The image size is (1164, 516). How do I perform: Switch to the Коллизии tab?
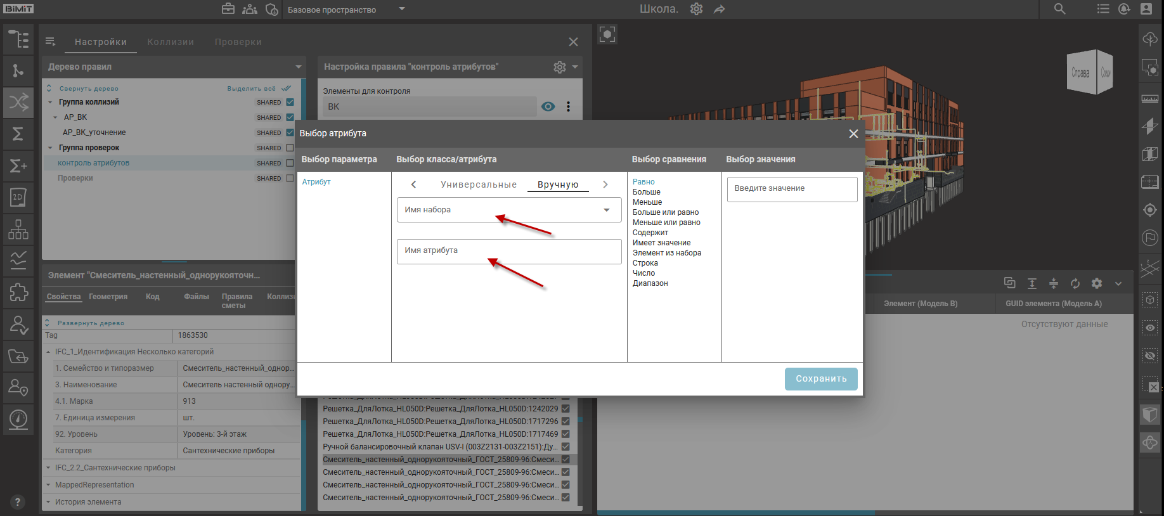(x=171, y=42)
